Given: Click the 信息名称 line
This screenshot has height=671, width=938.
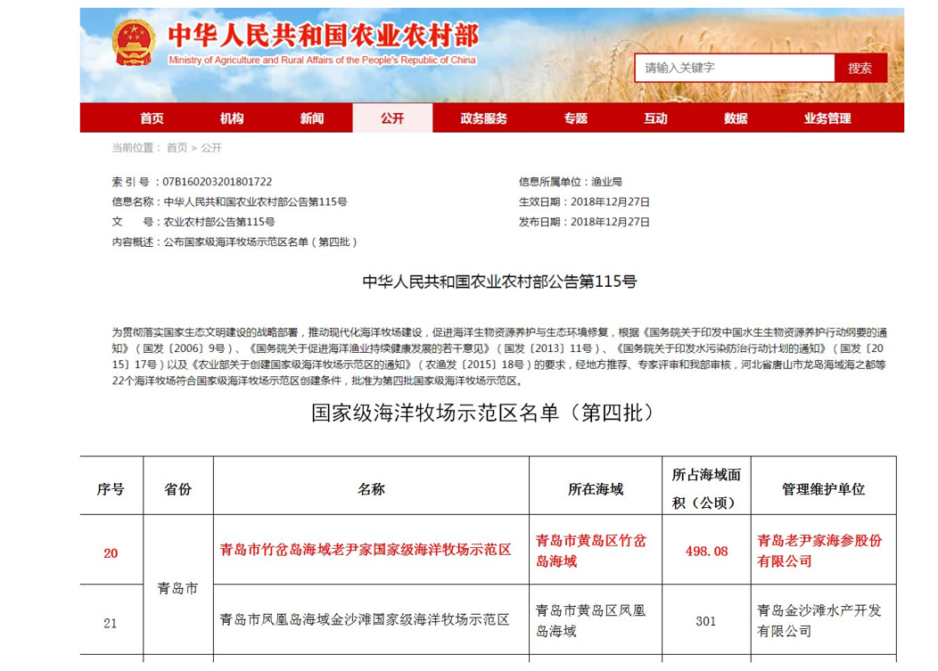Looking at the screenshot, I should [x=230, y=201].
